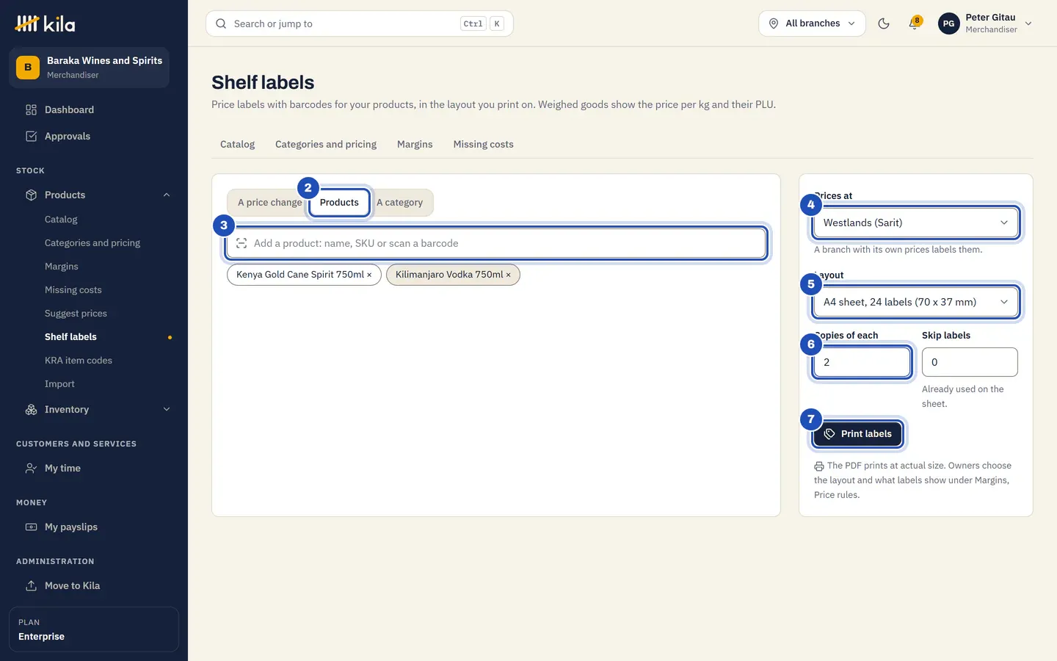Click the Print labels button
1057x661 pixels.
coord(857,434)
